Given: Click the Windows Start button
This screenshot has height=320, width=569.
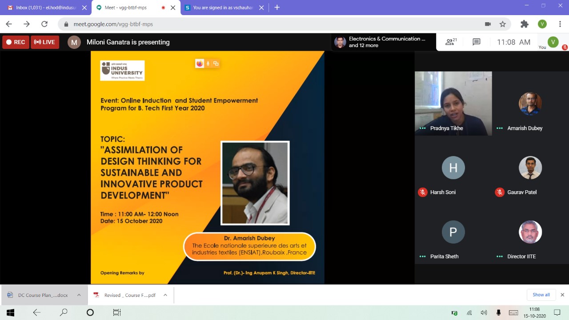Looking at the screenshot, I should pyautogui.click(x=10, y=312).
